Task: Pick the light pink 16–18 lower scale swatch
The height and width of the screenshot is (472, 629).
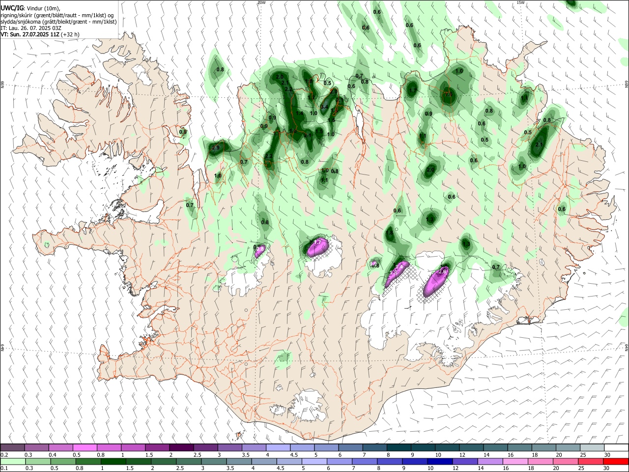Action: tap(515, 462)
